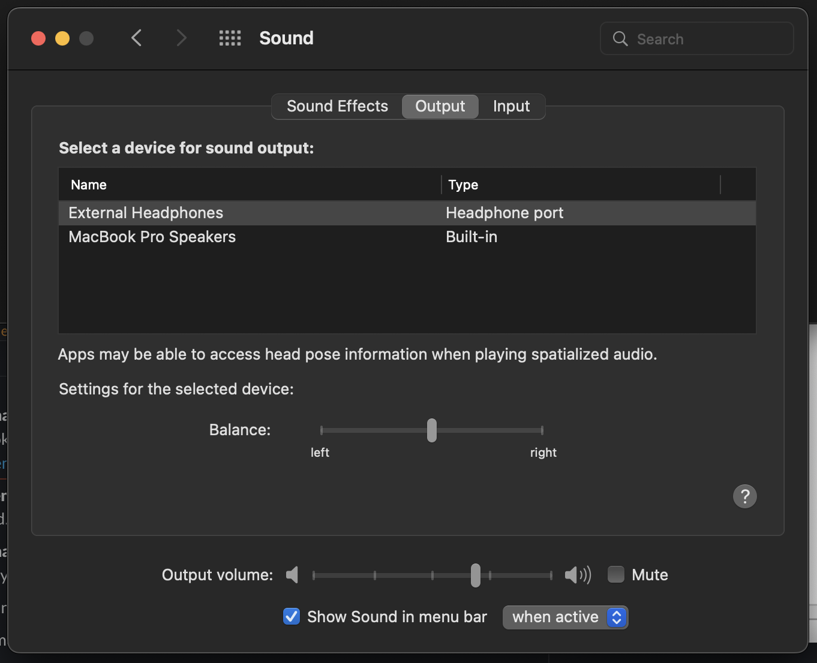The height and width of the screenshot is (663, 817).
Task: Go back with the left chevron
Action: (x=137, y=38)
